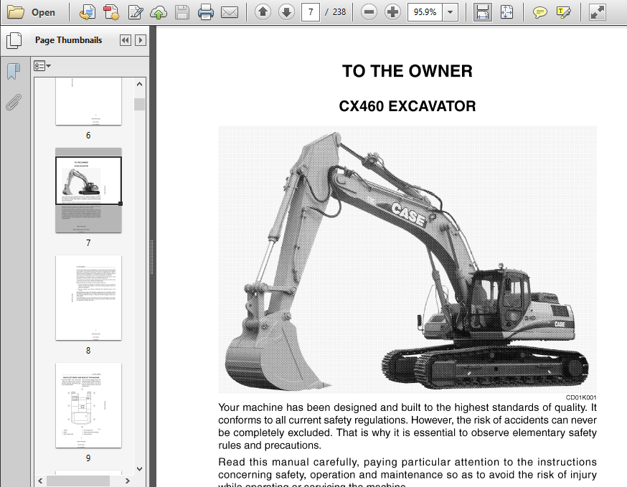Image resolution: width=627 pixels, height=487 pixels.
Task: Open the thumbnails options dropdown menu
Action: [x=42, y=65]
